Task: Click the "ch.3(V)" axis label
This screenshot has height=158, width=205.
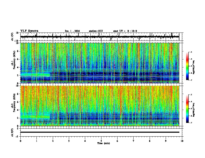Action: pos(12,133)
